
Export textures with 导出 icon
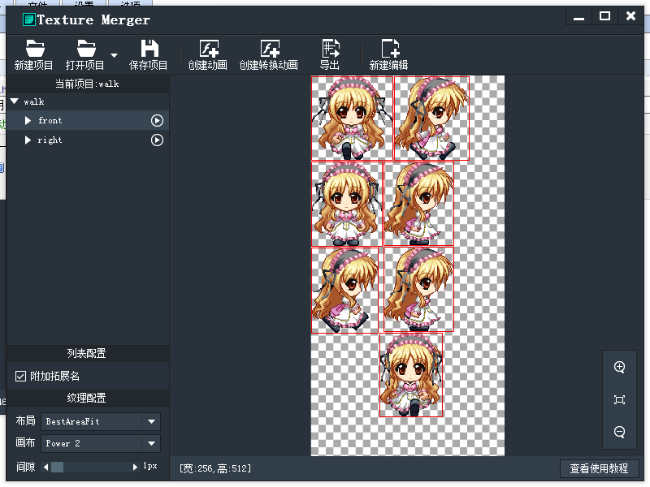(330, 54)
